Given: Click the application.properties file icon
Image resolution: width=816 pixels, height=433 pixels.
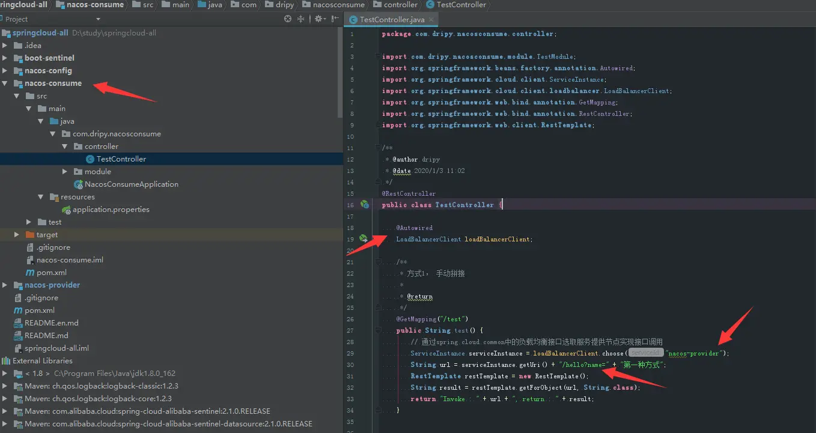Looking at the screenshot, I should (x=67, y=210).
